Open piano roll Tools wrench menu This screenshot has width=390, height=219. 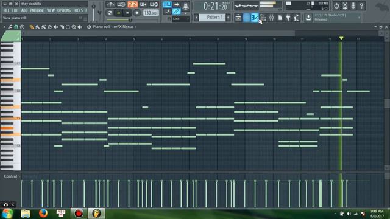point(10,27)
